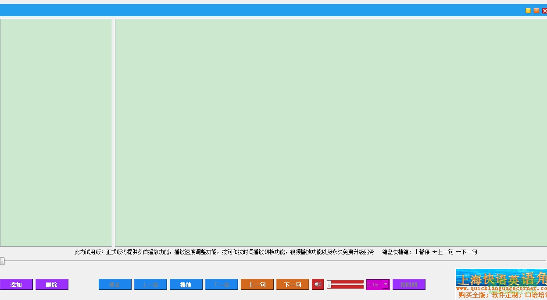Click the 添加 (Add) button
The image size is (547, 300).
point(16,285)
